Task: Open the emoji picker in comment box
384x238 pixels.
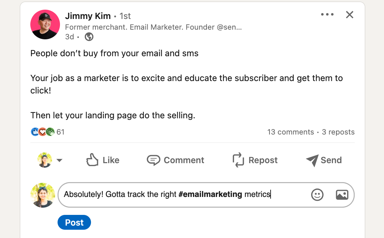Action: [x=317, y=195]
